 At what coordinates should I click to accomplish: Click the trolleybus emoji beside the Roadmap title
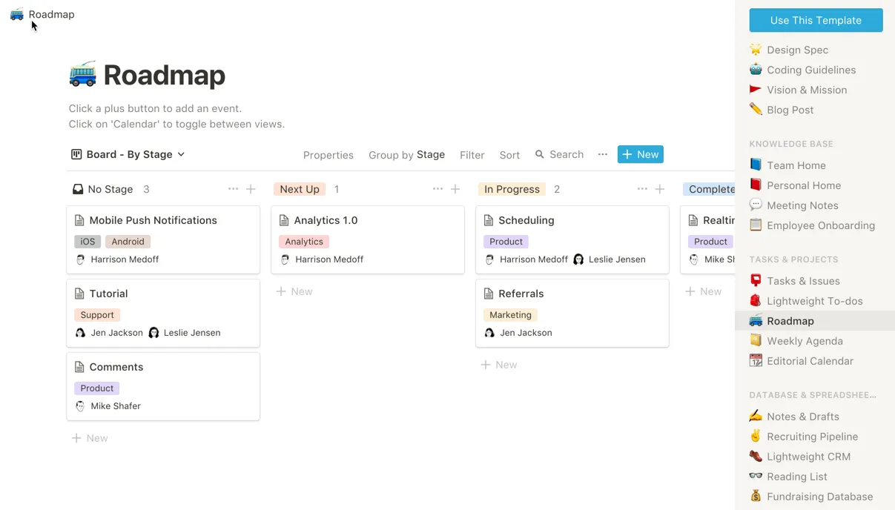[x=83, y=75]
